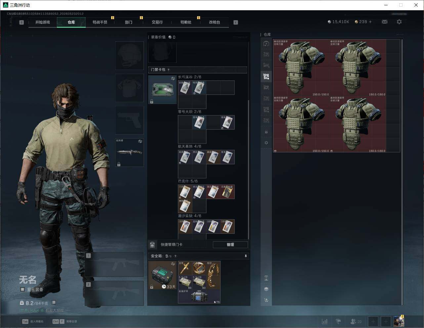424x328 pixels.
Task: Select the first 长弓溪谷 keycard
Action: (x=185, y=88)
